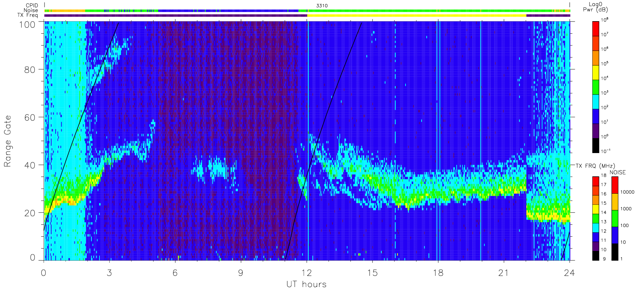Click the orange start of the Noise strip

(65, 11)
